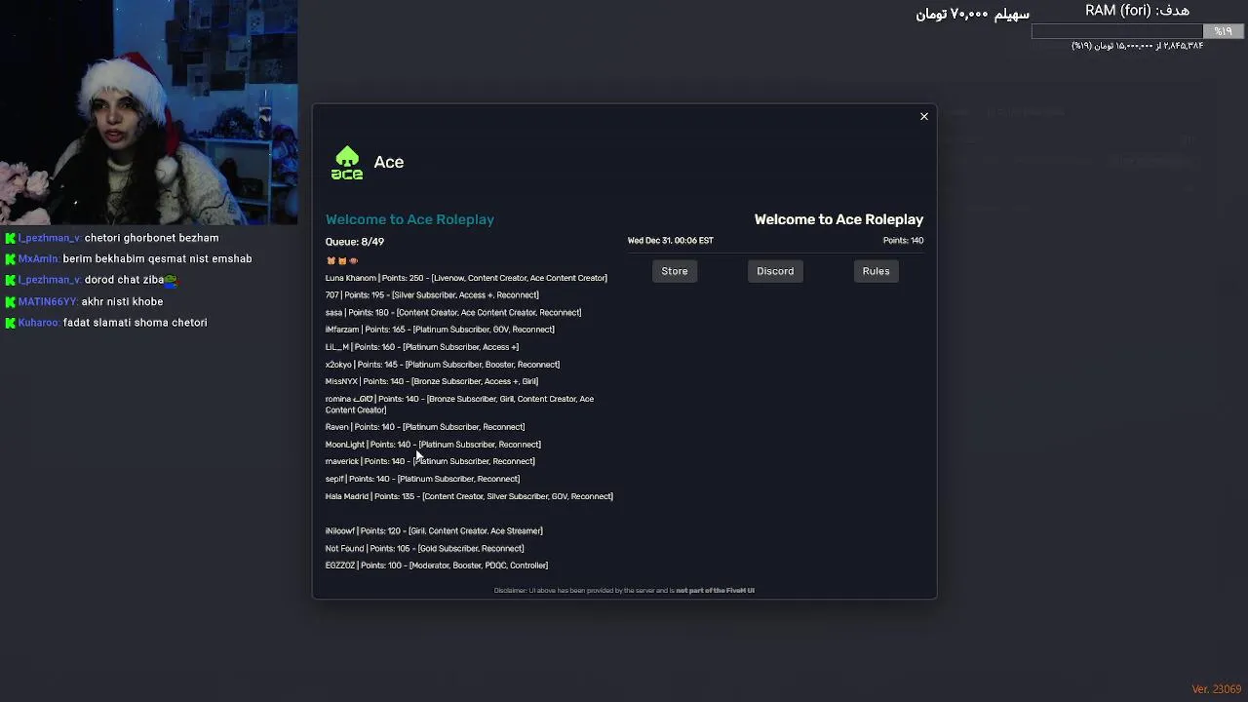This screenshot has width=1248, height=702.
Task: Click the Kick badge beside Kuharoo
Action: coord(11,323)
